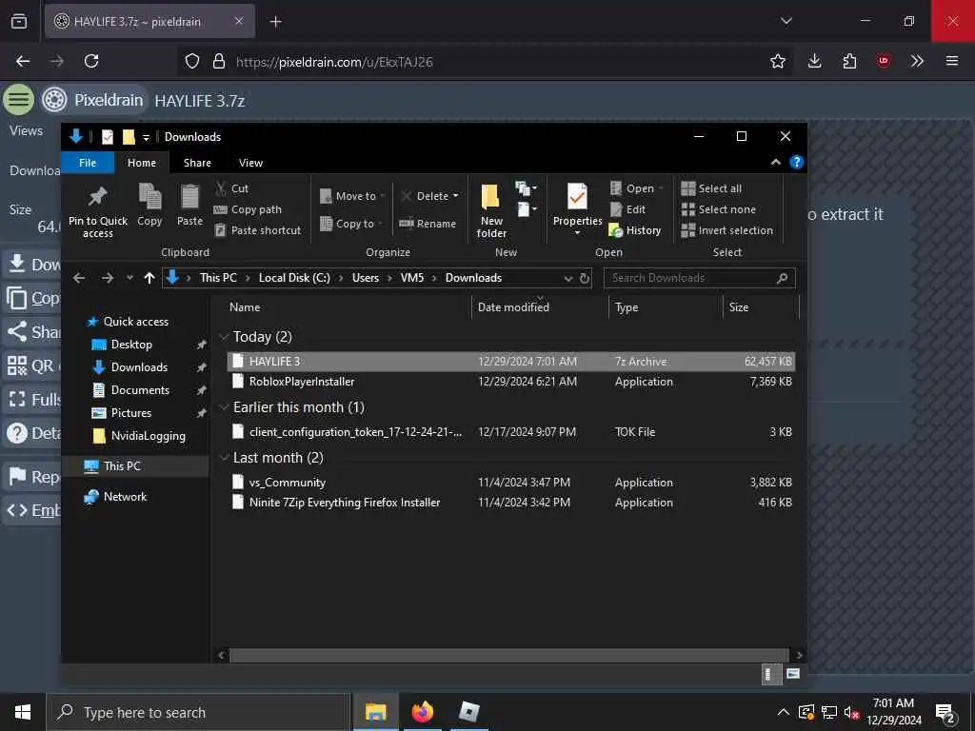The height and width of the screenshot is (731, 975).
Task: Refresh the Downloads folder
Action: 585,279
